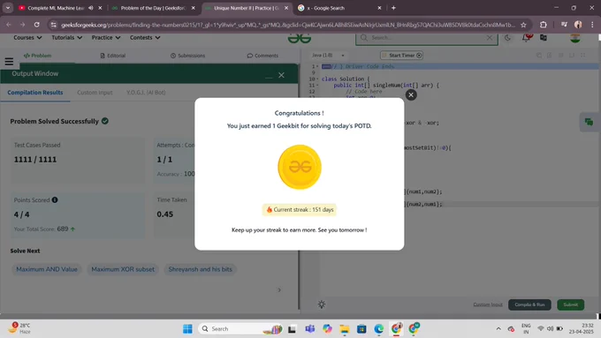Viewport: 601px width, 338px height.
Task: Click the GeeksforGeeks logo
Action: click(x=300, y=38)
